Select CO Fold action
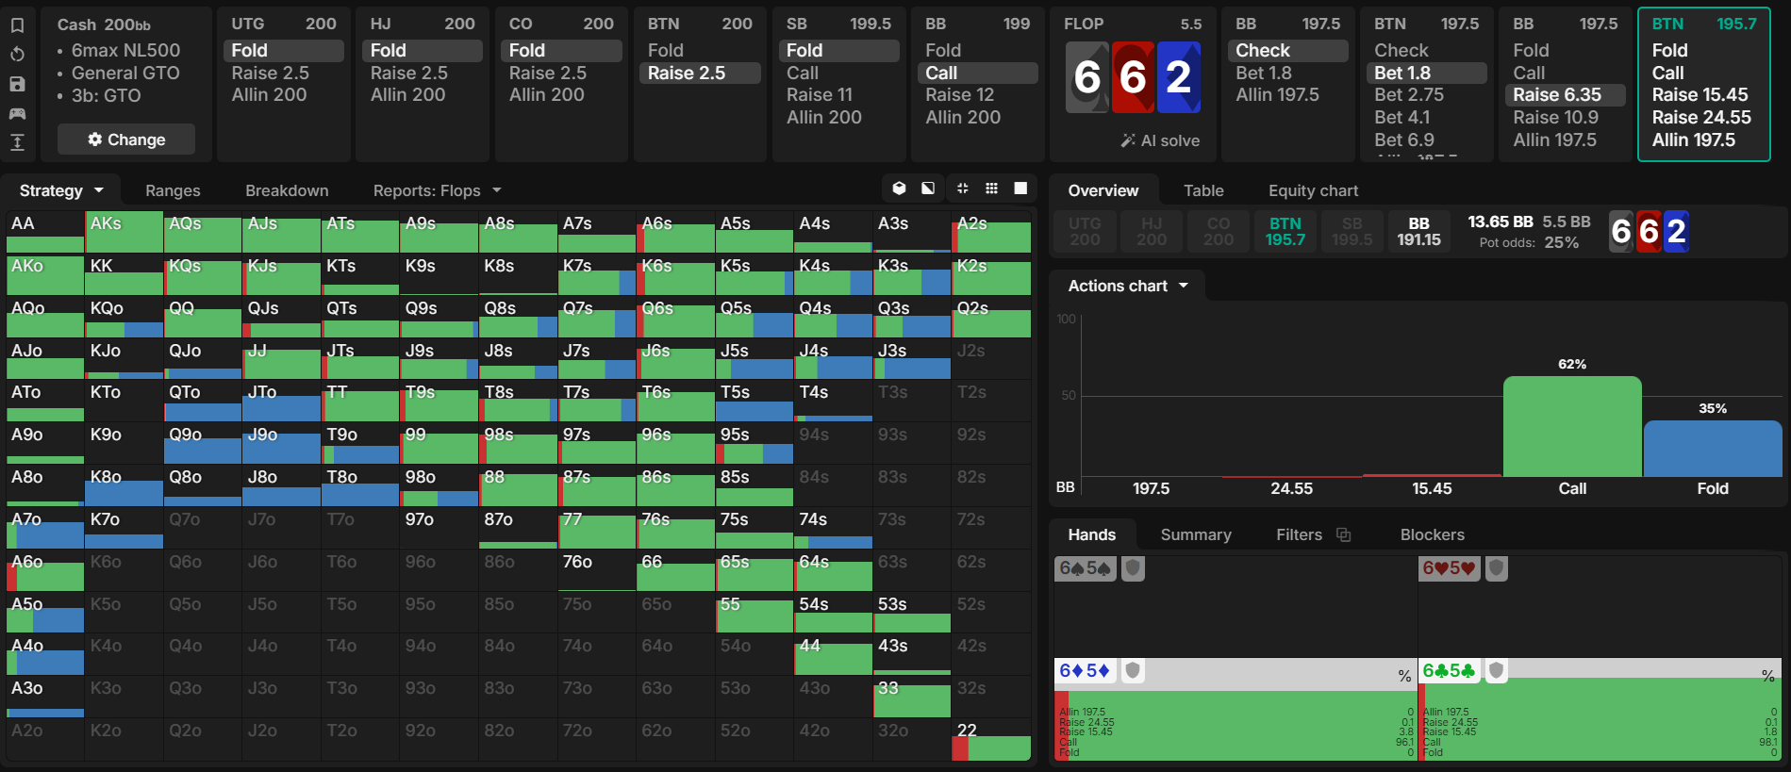This screenshot has width=1791, height=772. point(560,50)
